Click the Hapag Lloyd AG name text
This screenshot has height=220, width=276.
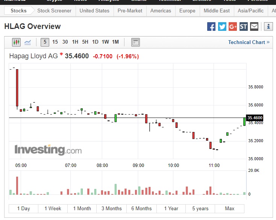click(x=33, y=56)
